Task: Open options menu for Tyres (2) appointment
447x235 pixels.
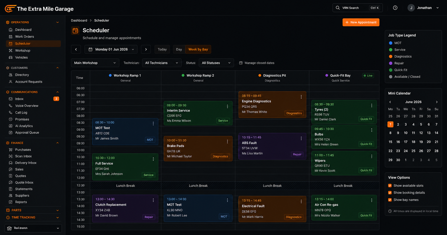Action: pyautogui.click(x=372, y=105)
